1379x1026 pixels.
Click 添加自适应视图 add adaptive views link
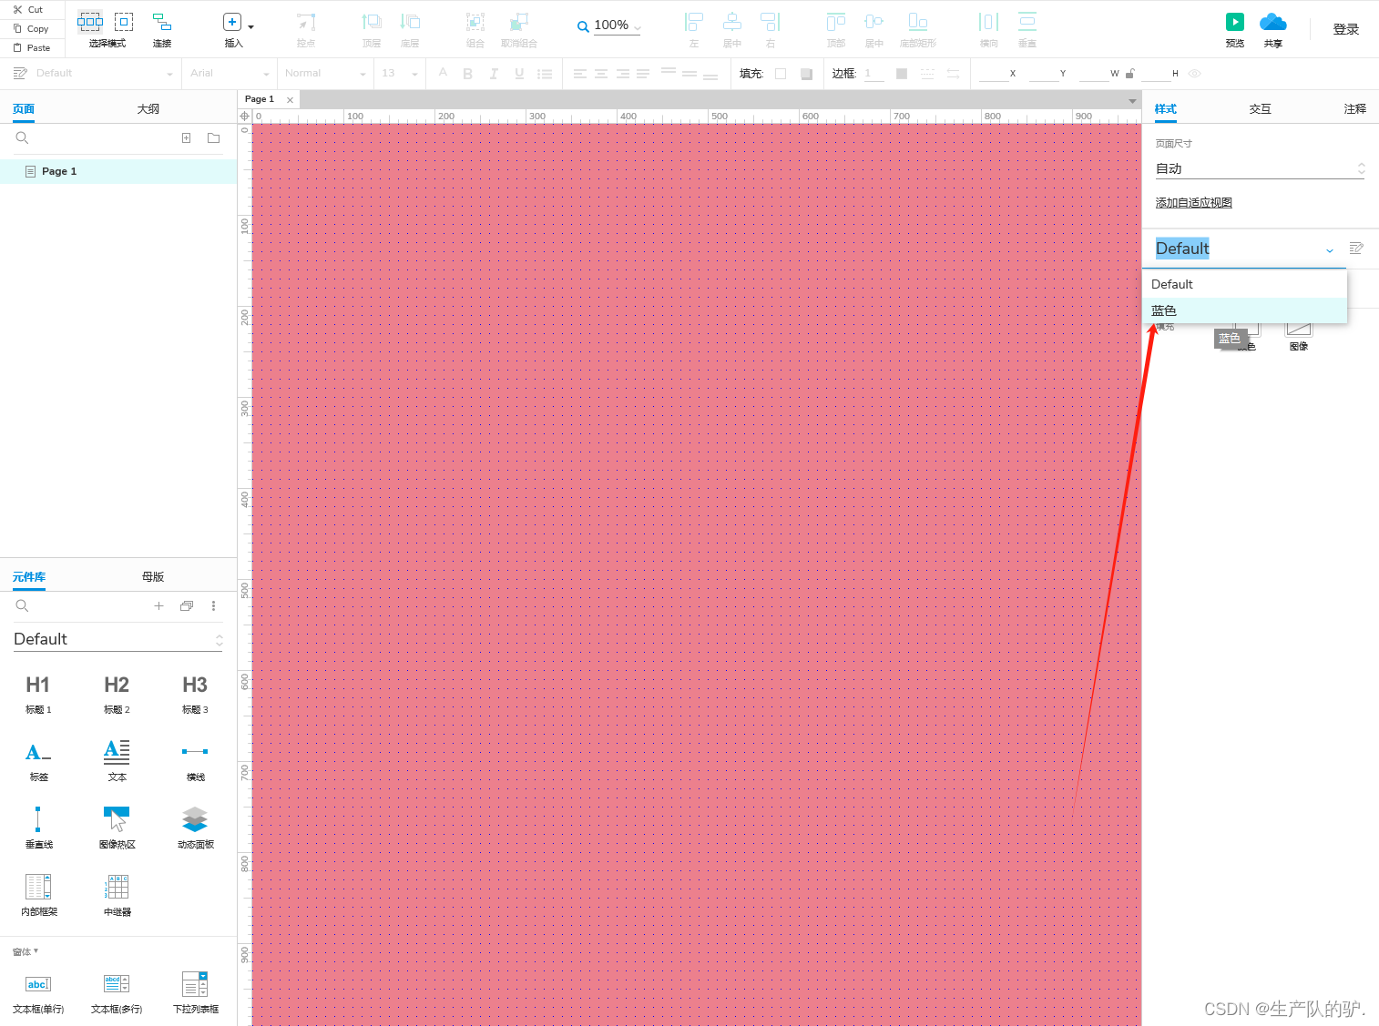[1194, 203]
